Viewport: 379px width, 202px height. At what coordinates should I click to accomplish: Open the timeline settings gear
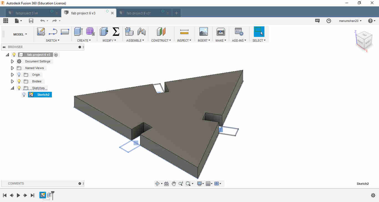373,195
